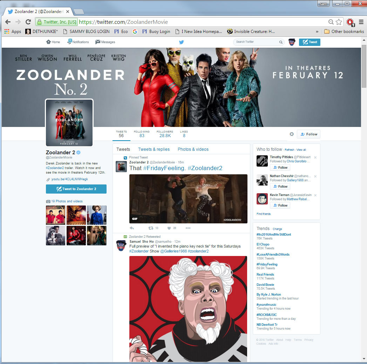
Task: Click the page vertical scrollbar
Action: tap(364, 67)
